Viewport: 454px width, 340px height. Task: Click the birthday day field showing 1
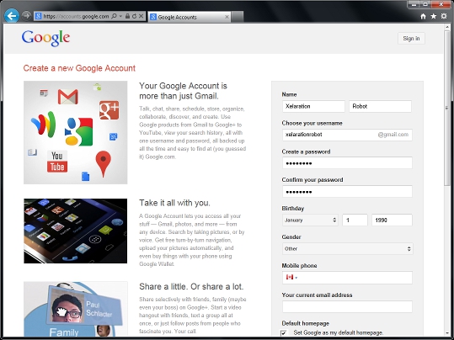355,220
